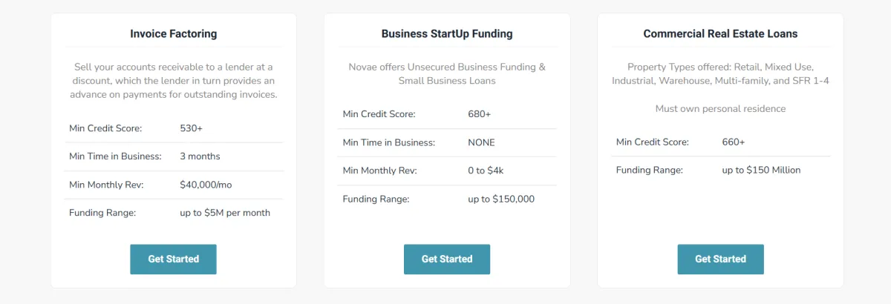891x304 pixels.
Task: Click the 680+ credit score value
Action: [479, 114]
